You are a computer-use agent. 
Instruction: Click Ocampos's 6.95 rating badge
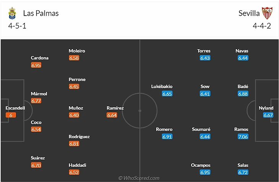click(x=205, y=172)
